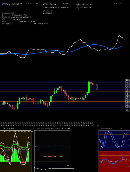Click the MACD: 46399.48 values line
The image size is (130, 172).
tap(17, 17)
